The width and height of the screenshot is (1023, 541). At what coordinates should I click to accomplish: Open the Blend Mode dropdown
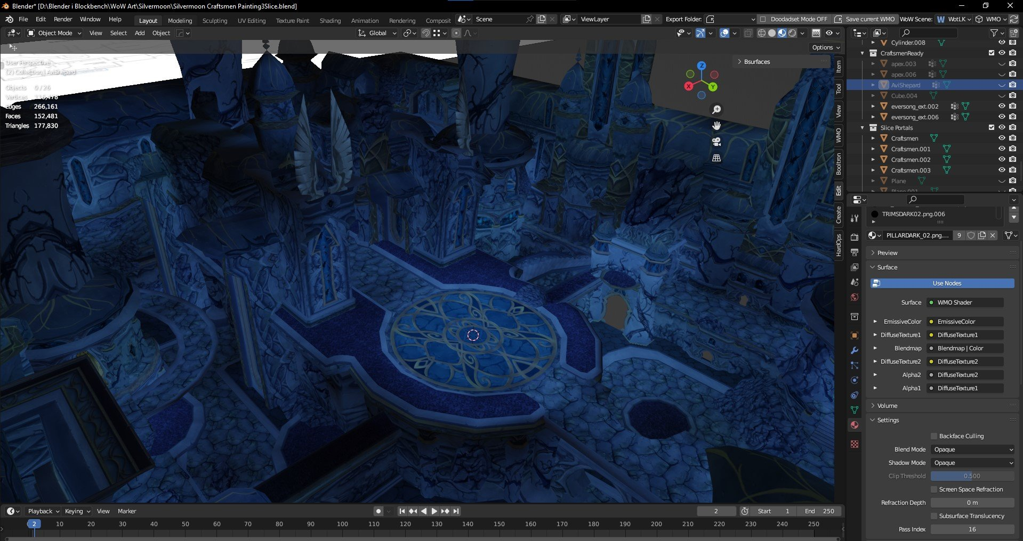coord(973,449)
